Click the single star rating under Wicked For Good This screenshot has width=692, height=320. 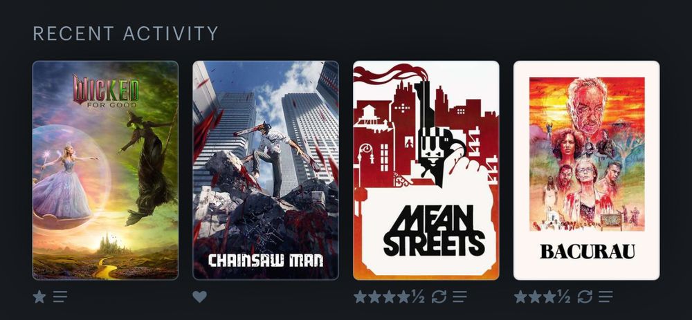tap(39, 297)
